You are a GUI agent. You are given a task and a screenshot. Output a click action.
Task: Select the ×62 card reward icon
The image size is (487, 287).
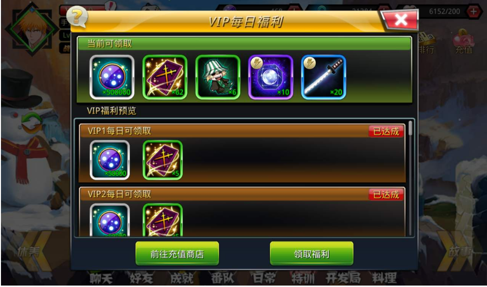[x=165, y=77]
